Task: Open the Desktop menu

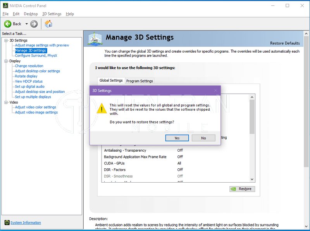Action: [31, 14]
